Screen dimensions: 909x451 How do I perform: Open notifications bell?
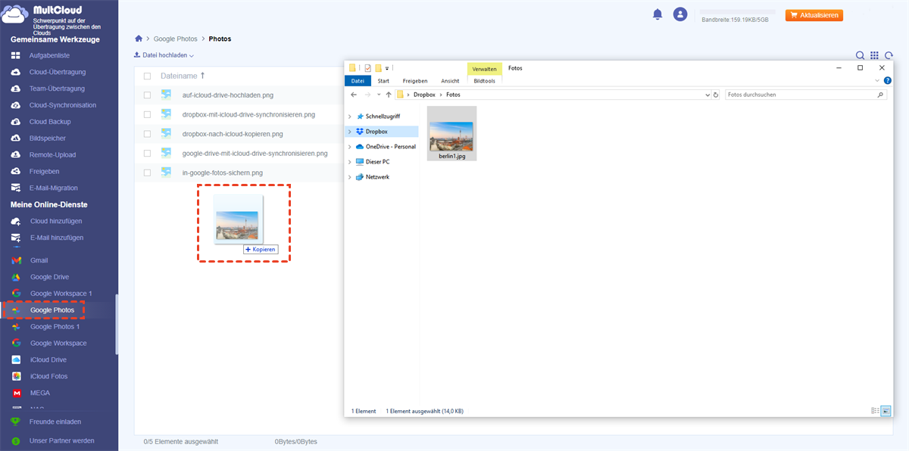coord(658,14)
